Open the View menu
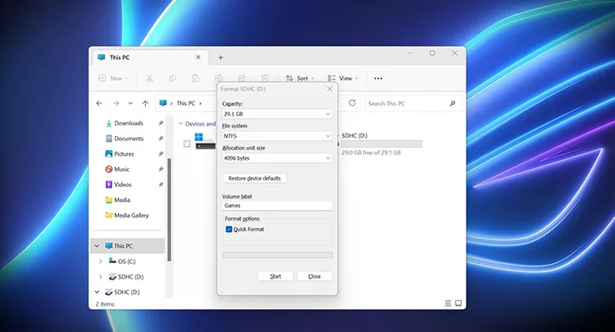 pos(343,78)
